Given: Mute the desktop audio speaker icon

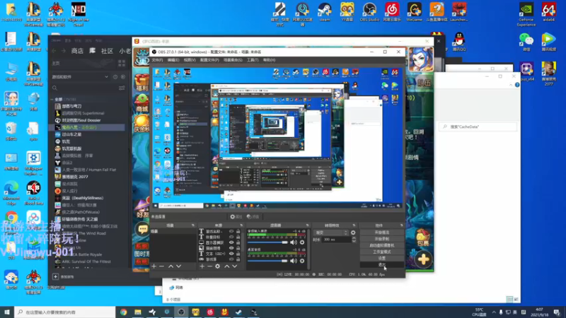Looking at the screenshot, I should 294,261.
